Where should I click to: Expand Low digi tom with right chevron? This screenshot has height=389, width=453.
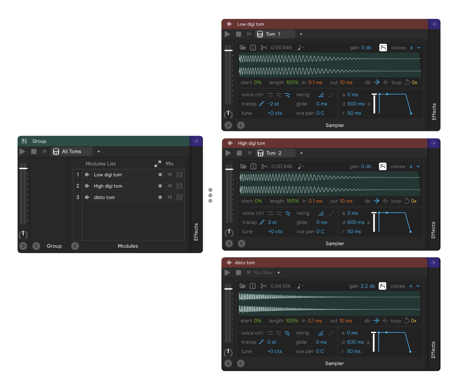(228, 125)
